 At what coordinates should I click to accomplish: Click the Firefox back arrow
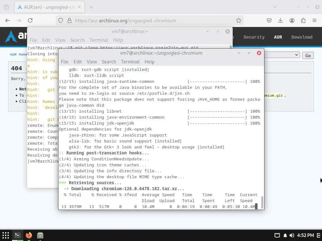[8, 20]
